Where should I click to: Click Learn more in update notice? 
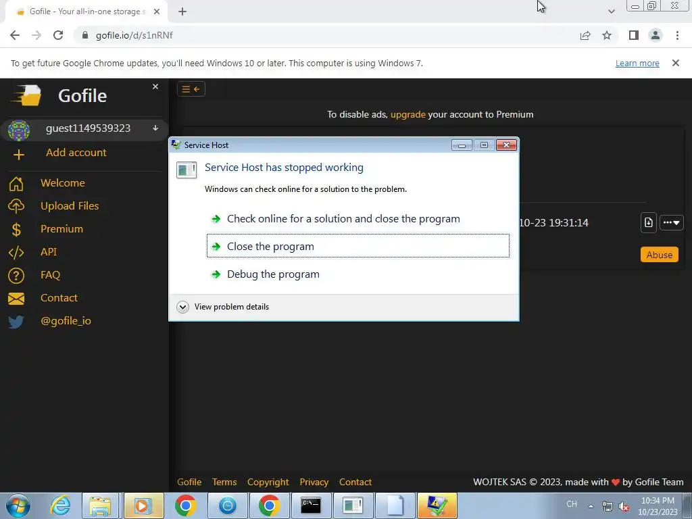(637, 63)
